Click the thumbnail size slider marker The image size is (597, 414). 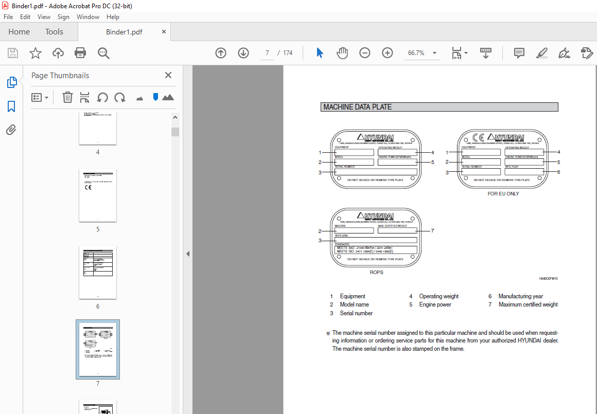[155, 97]
